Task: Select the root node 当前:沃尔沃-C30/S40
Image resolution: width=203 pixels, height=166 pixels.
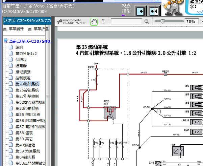Action: click(x=30, y=41)
